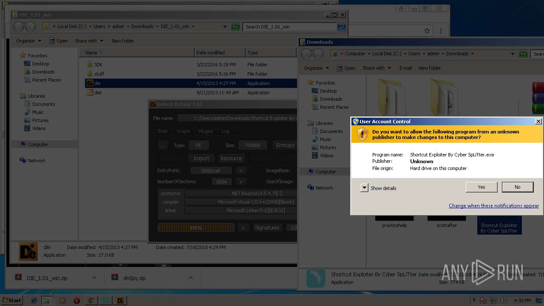
Task: Select the SDK folder in DIE_1.01_win window
Action: (x=98, y=65)
